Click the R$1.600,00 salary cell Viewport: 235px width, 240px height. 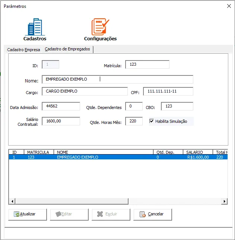coord(198,157)
